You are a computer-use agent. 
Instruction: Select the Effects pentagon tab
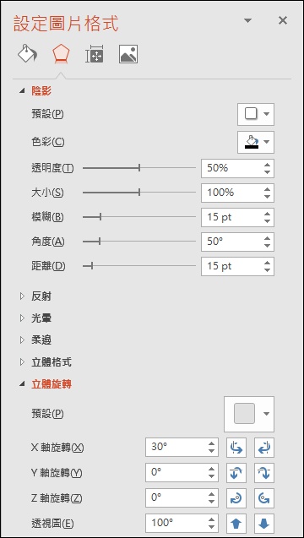click(61, 54)
